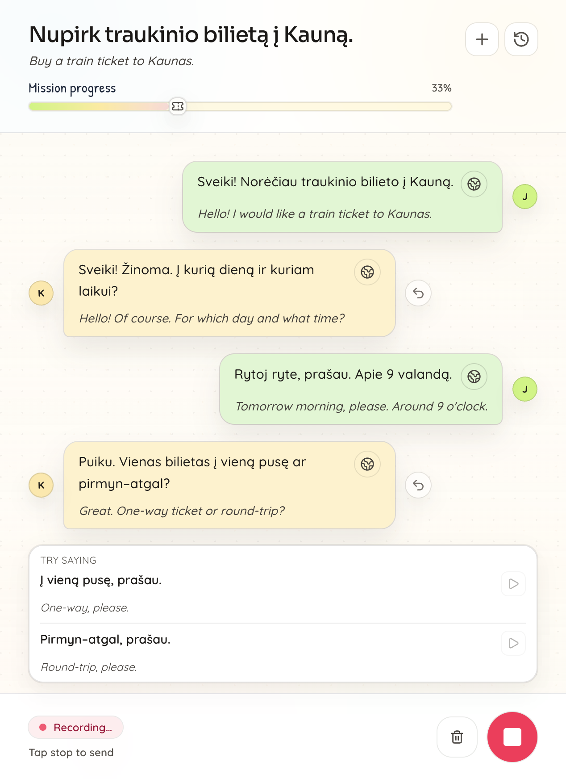Click the mission progress slider ticket marker
The height and width of the screenshot is (779, 566).
pyautogui.click(x=177, y=106)
